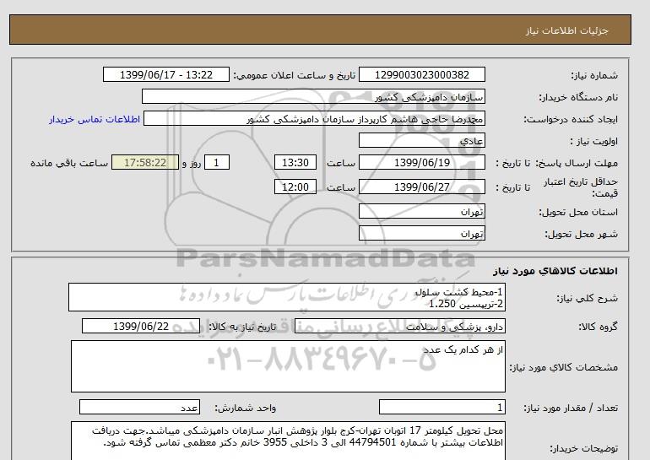Image resolution: width=650 pixels, height=460 pixels.
Task: Click the label 'اولویت نیاز :'
Action: pos(594,141)
